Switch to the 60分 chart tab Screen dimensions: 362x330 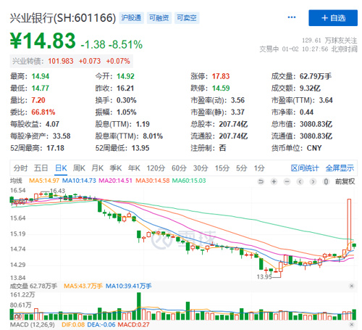pyautogui.click(x=179, y=168)
